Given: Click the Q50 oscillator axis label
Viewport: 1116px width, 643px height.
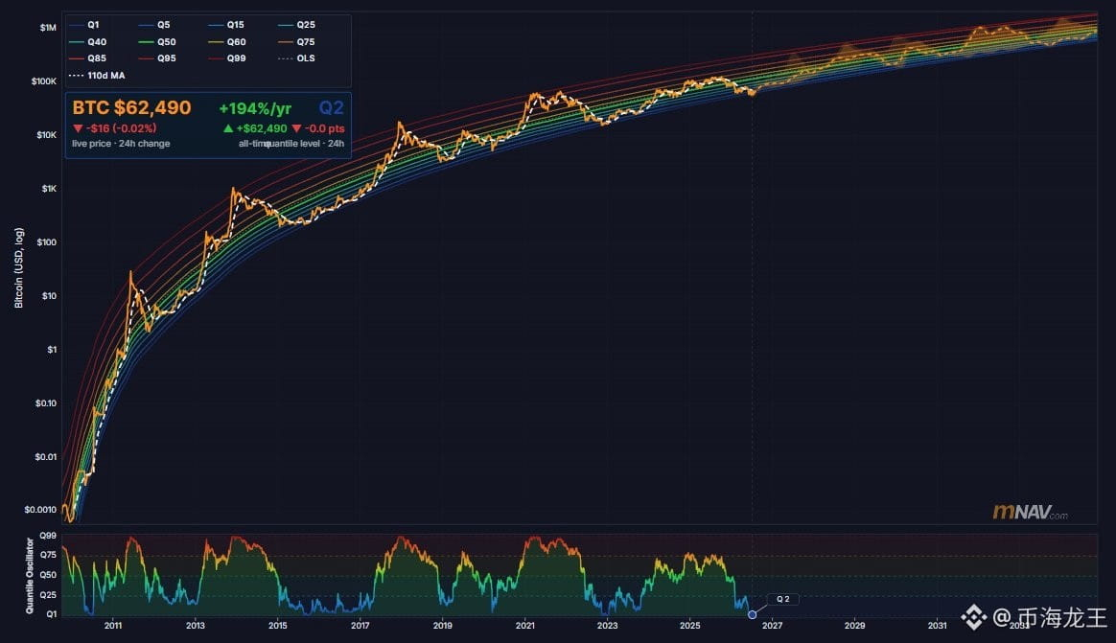Looking at the screenshot, I should pos(48,575).
